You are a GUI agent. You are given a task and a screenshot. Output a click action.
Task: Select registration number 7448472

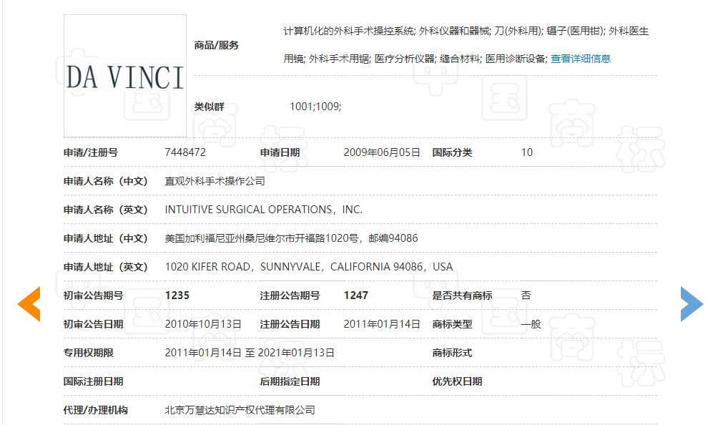[185, 152]
